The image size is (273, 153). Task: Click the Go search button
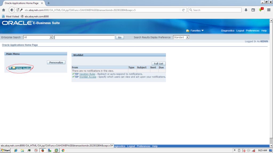(120, 37)
